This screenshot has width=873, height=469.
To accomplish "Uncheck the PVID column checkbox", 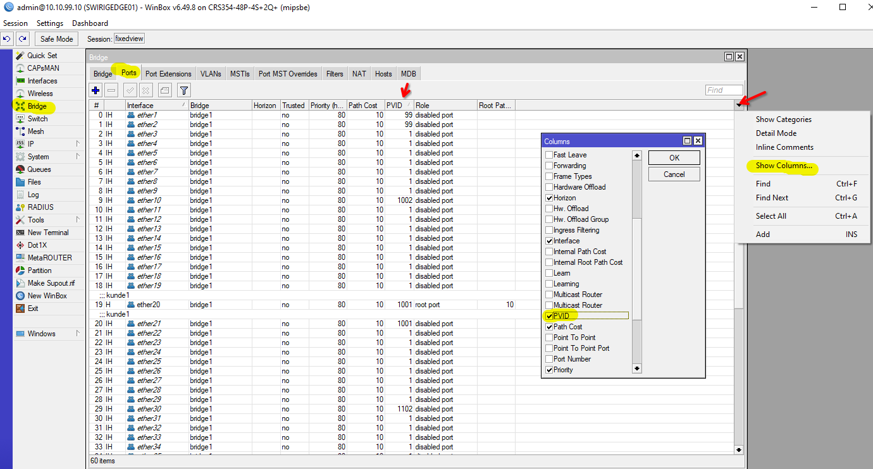I will pyautogui.click(x=549, y=316).
